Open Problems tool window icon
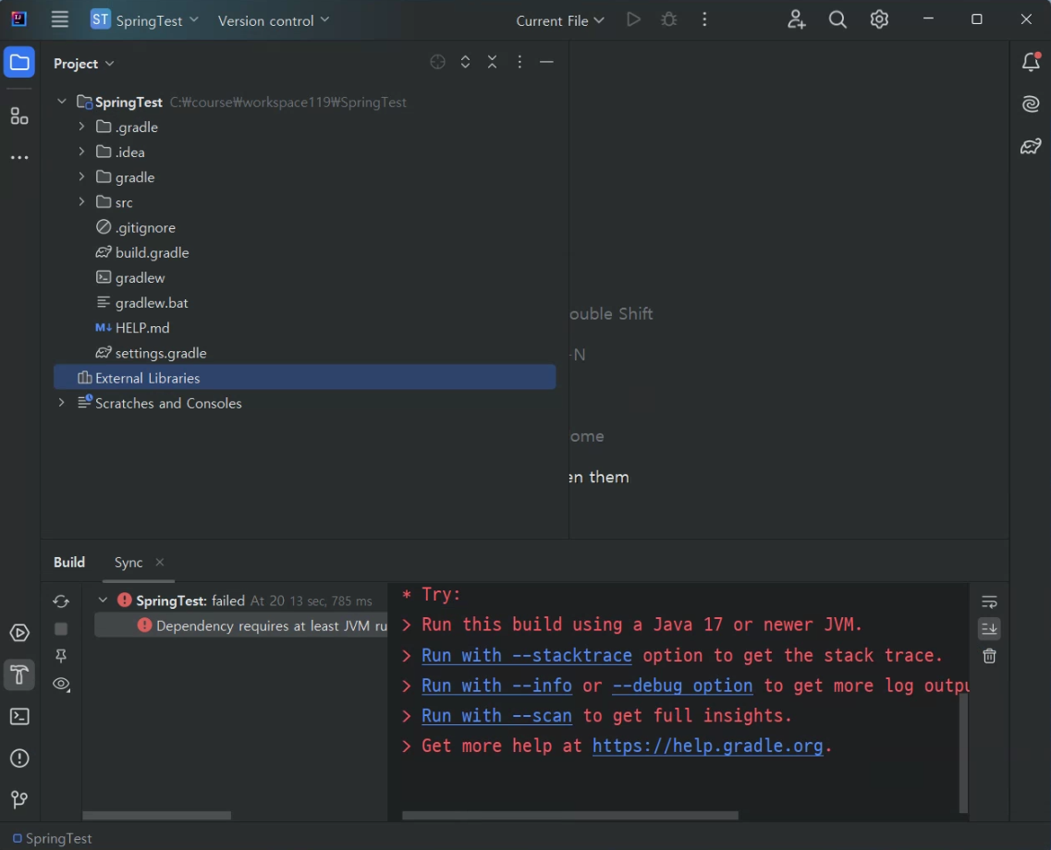The image size is (1051, 850). pos(19,759)
